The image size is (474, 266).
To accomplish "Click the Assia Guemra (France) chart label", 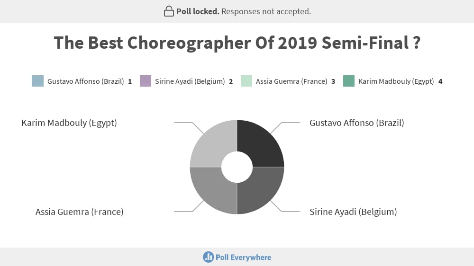I will [80, 212].
